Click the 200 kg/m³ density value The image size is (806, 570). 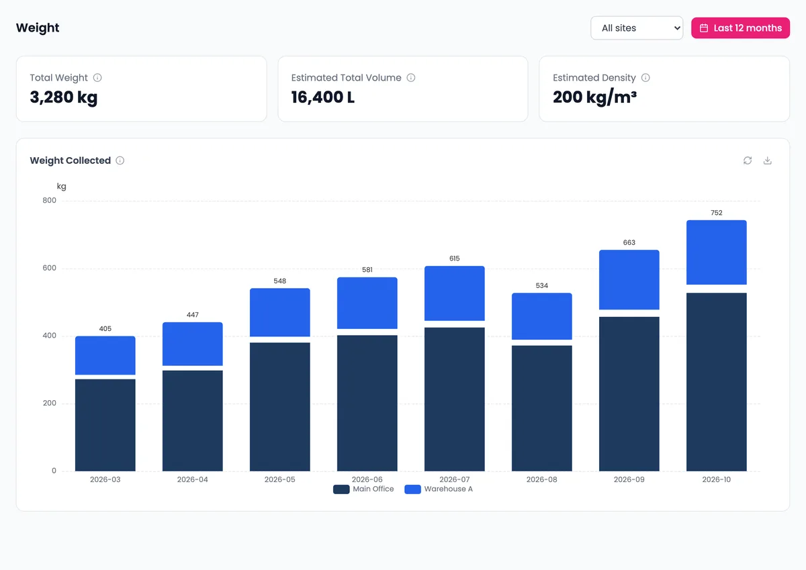(x=594, y=97)
